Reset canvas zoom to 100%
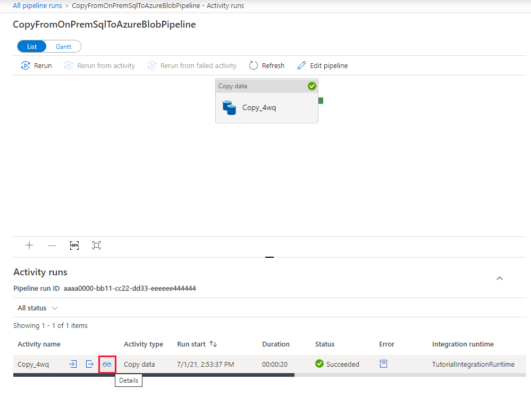 click(74, 245)
